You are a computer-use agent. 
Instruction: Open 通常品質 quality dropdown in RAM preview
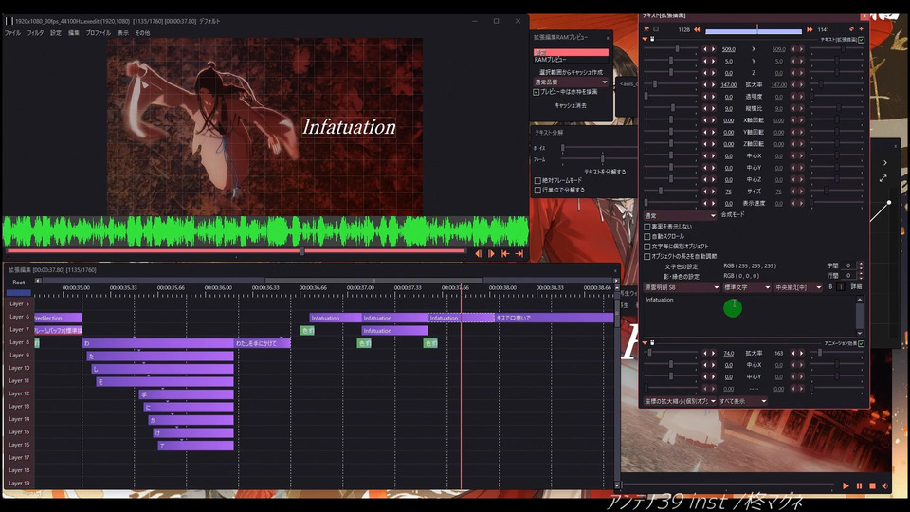point(571,82)
